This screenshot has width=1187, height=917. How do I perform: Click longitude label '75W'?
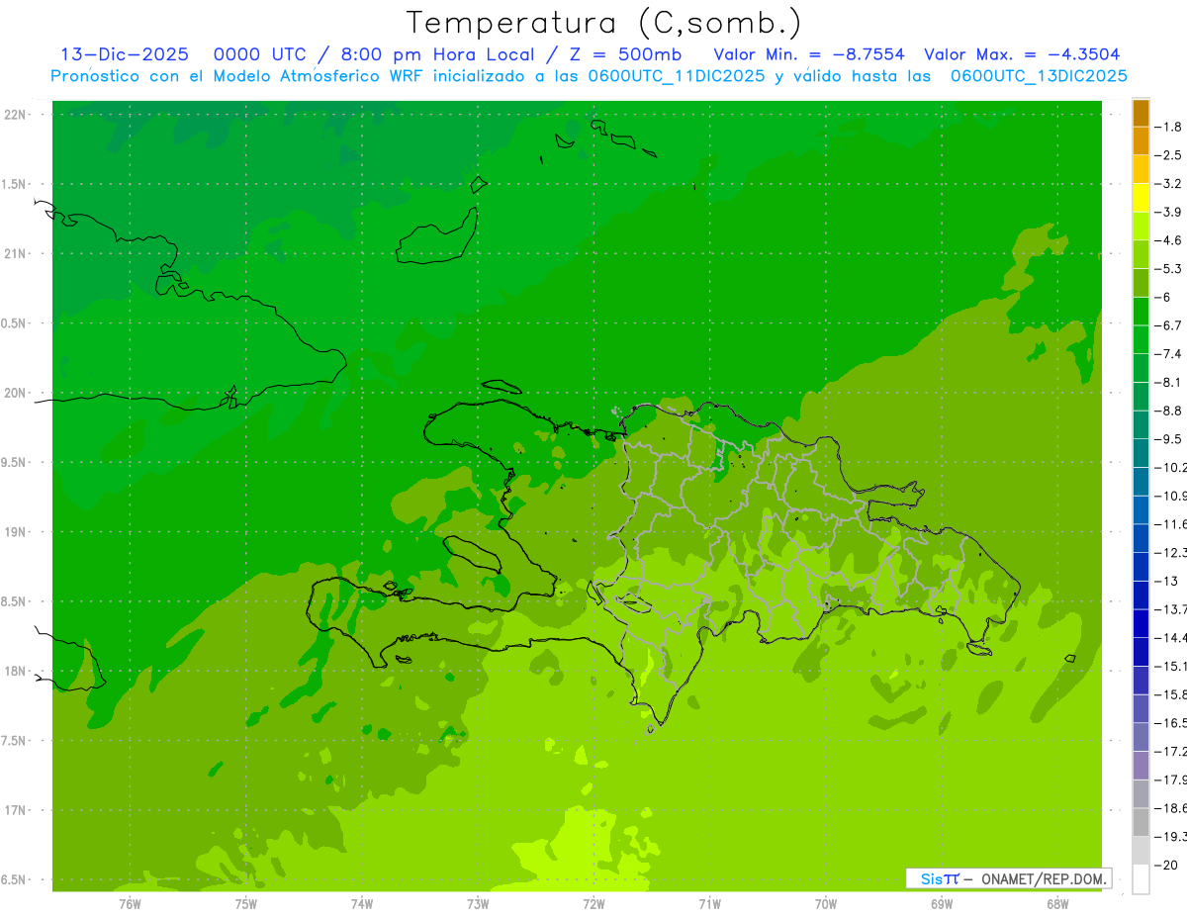[245, 903]
